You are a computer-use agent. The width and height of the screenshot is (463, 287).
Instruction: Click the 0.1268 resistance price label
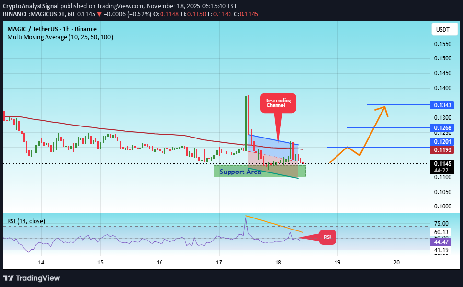pos(442,127)
